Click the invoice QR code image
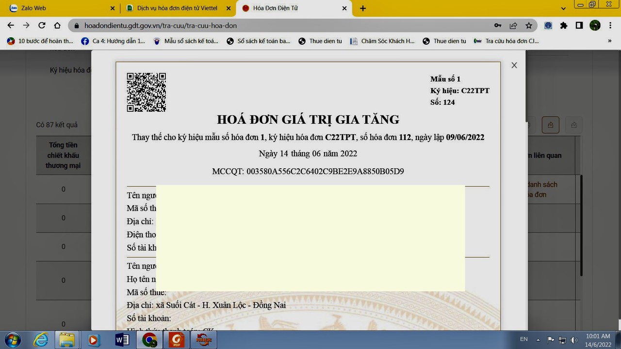 coord(146,92)
